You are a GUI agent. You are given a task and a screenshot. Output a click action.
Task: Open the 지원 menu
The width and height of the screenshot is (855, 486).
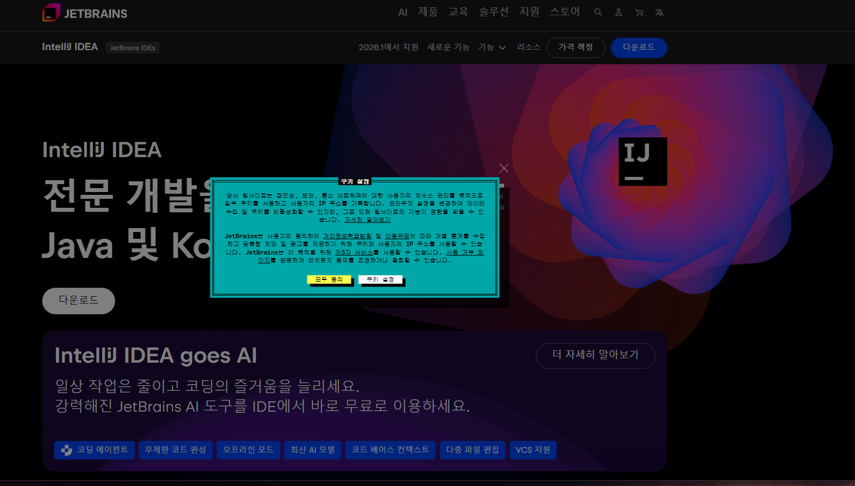point(529,12)
